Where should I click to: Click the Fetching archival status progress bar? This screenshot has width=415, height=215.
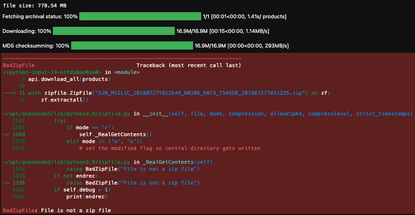(140, 16)
